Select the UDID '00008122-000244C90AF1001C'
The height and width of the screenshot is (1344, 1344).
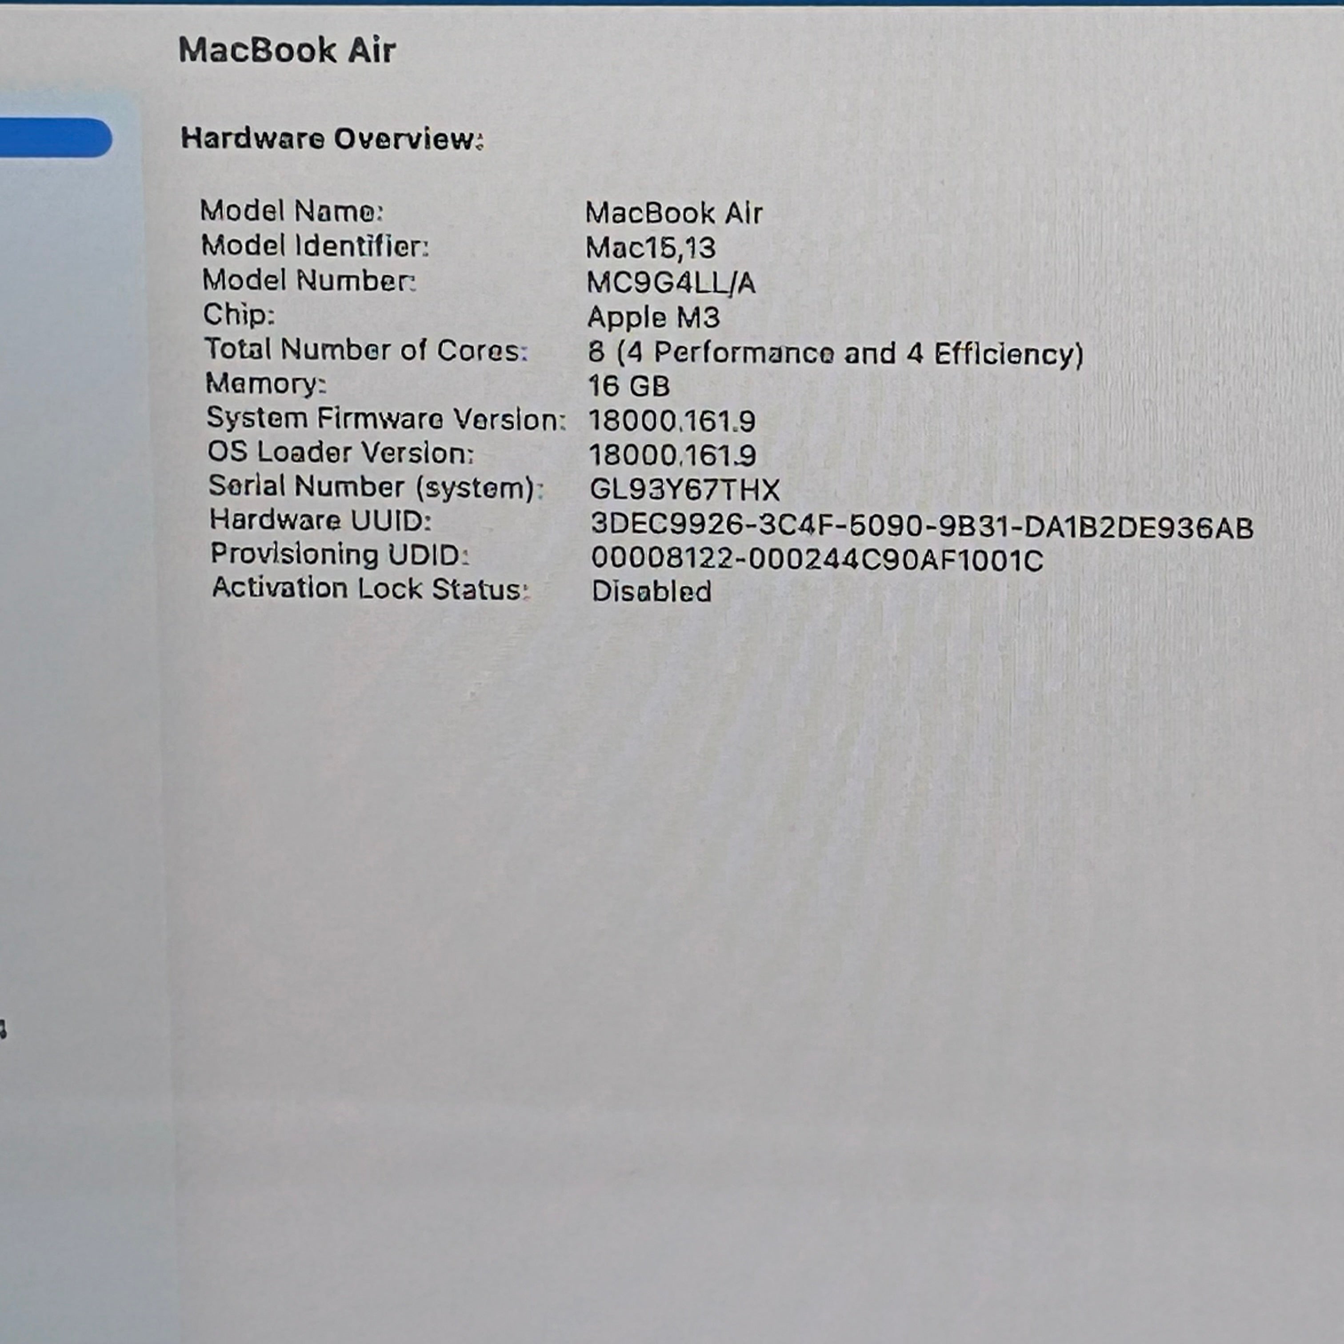(x=817, y=559)
